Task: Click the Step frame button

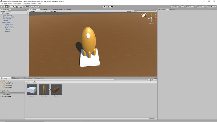Action: [x=112, y=7]
